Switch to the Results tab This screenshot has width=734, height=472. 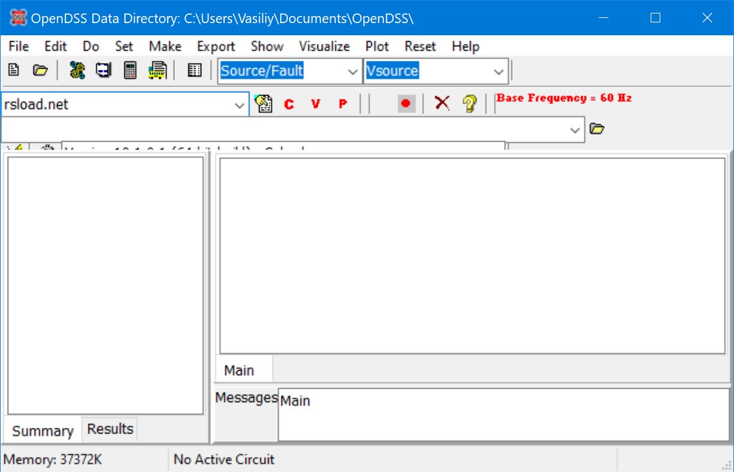click(x=110, y=428)
